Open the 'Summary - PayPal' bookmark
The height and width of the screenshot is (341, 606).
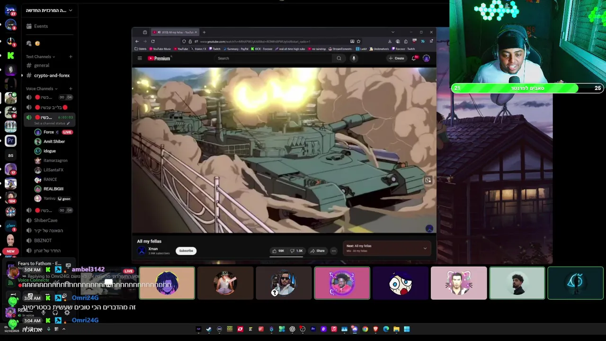coord(236,49)
